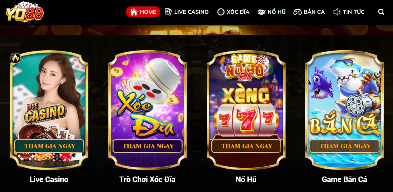393x192 pixels.
Task: Click the gamepad icon beside Bắn Cá
Action: tap(298, 12)
